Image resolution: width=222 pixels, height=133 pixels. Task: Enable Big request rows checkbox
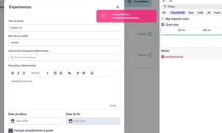(163, 19)
